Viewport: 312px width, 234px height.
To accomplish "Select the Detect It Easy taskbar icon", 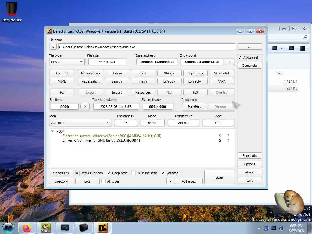I will pos(103,228).
